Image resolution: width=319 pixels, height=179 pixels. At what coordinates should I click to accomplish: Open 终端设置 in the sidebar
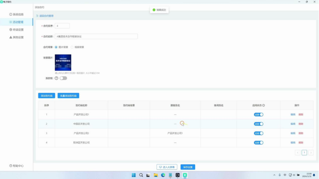point(18,30)
